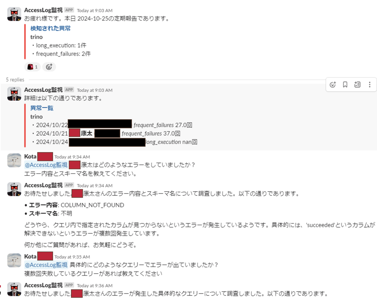Click the Today at 9:36 AM timestamp
This screenshot has height=301, width=377.
coord(95,285)
